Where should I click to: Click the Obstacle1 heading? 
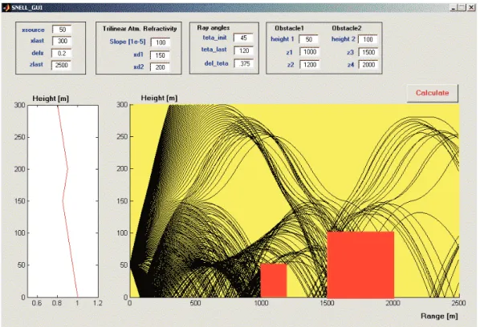[289, 28]
